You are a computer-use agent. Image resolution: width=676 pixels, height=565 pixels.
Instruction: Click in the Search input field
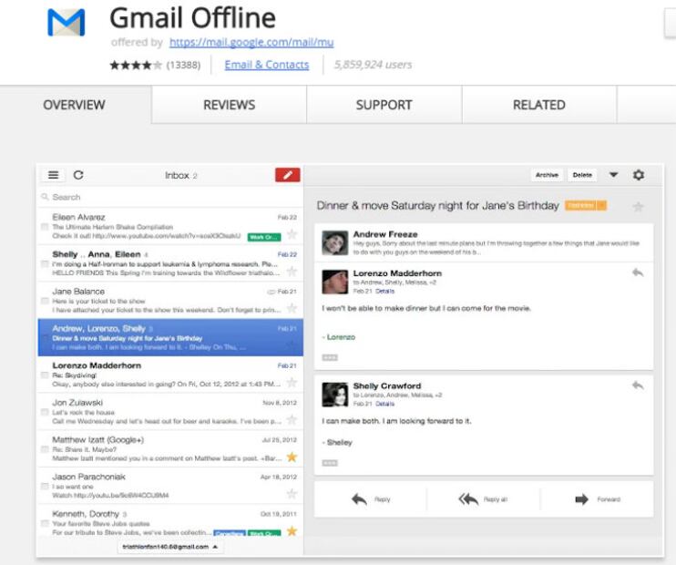pos(170,197)
